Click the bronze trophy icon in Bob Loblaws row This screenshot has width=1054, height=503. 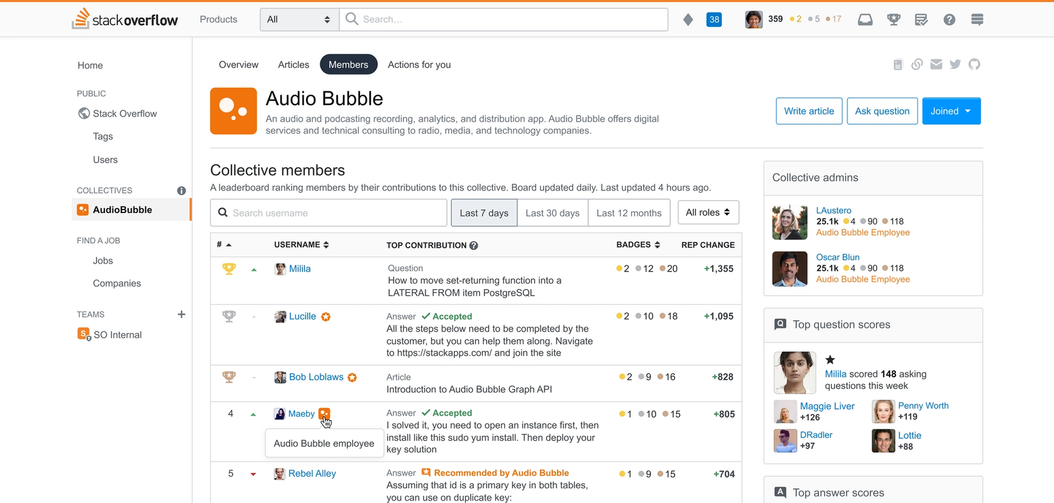[229, 377]
